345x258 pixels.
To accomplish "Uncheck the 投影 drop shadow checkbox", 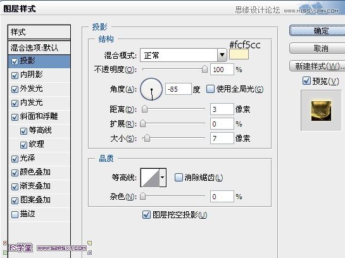I will 15,61.
